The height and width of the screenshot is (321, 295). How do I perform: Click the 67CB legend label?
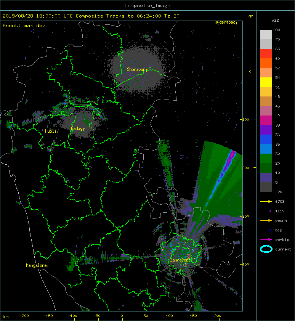pos(280,201)
